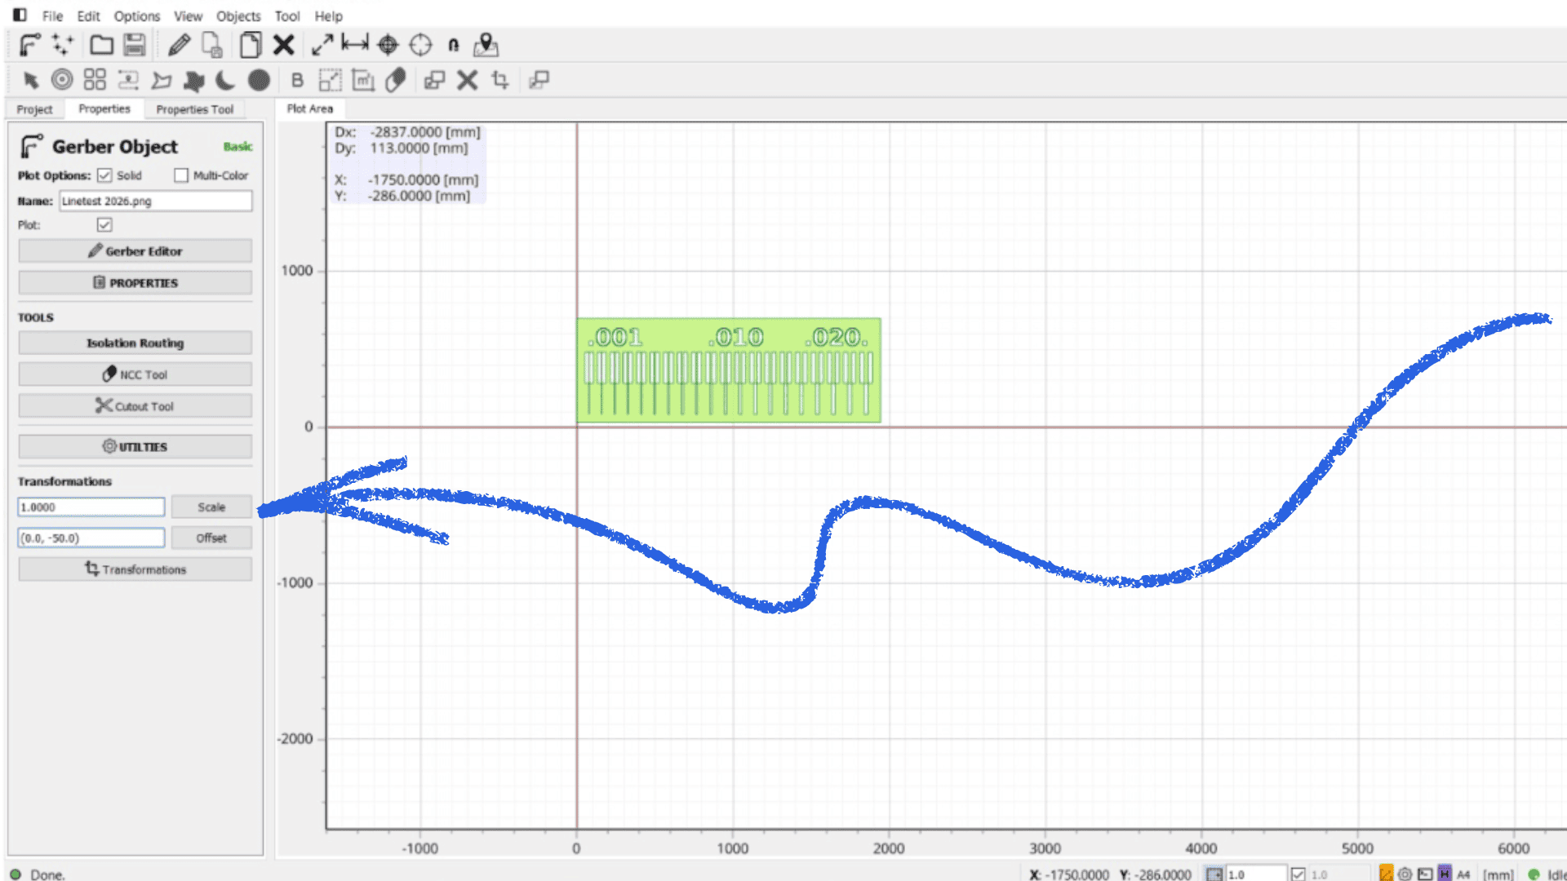Image resolution: width=1567 pixels, height=881 pixels.
Task: Toggle the grid snap checkbox in status bar
Action: click(x=1298, y=874)
